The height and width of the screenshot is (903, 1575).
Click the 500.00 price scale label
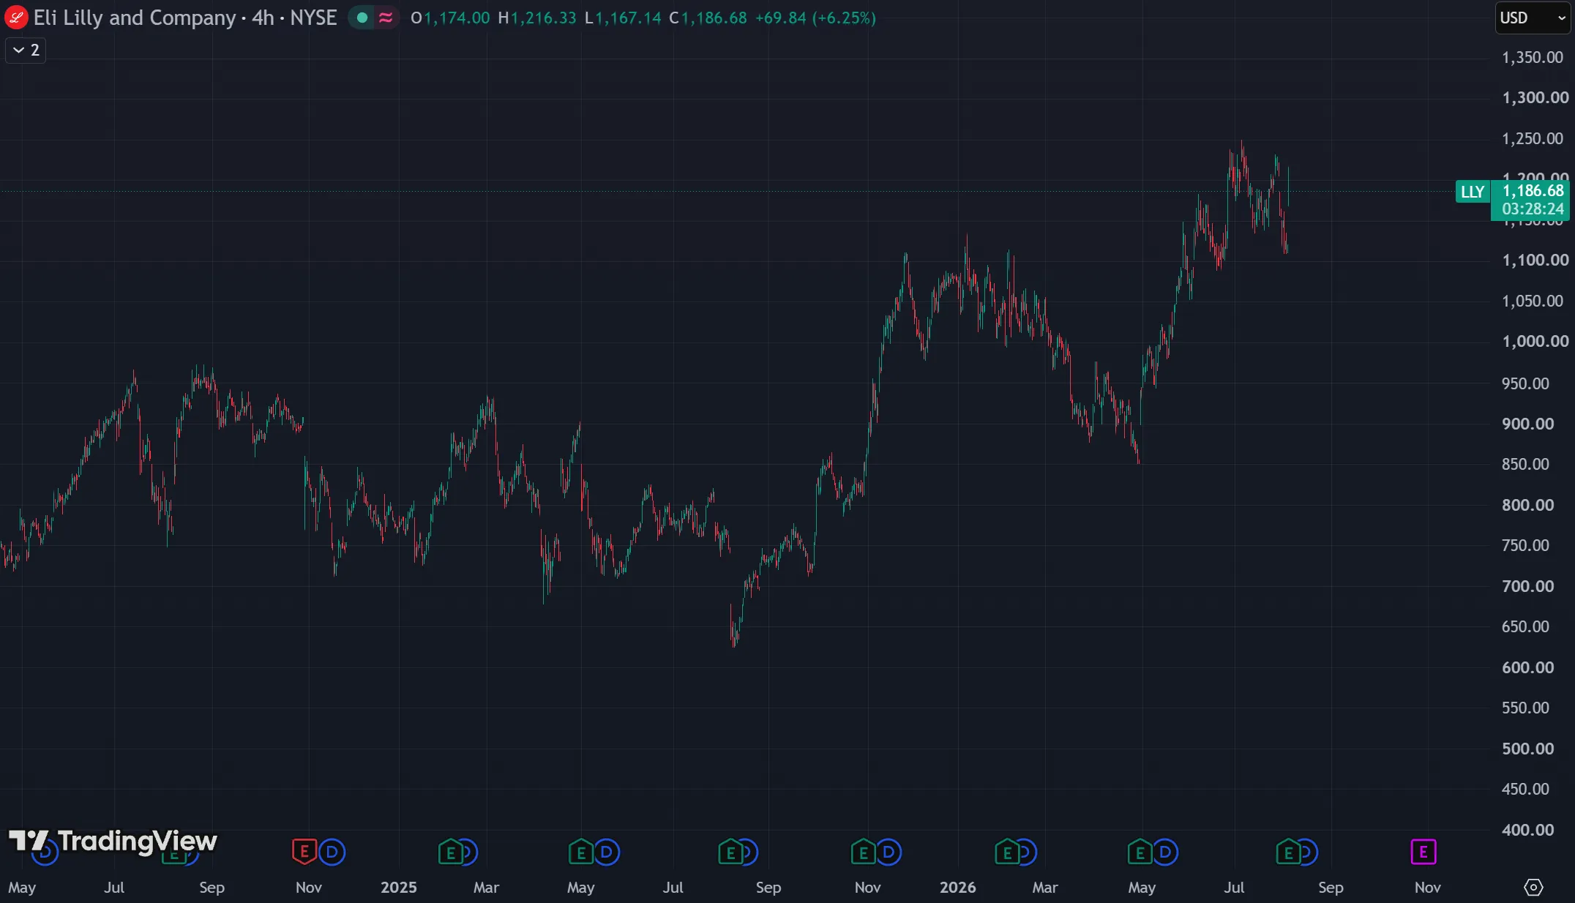point(1527,749)
